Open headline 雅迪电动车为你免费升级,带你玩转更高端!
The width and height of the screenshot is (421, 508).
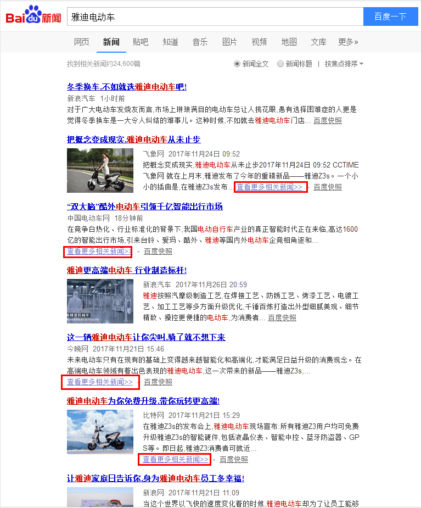pyautogui.click(x=143, y=401)
